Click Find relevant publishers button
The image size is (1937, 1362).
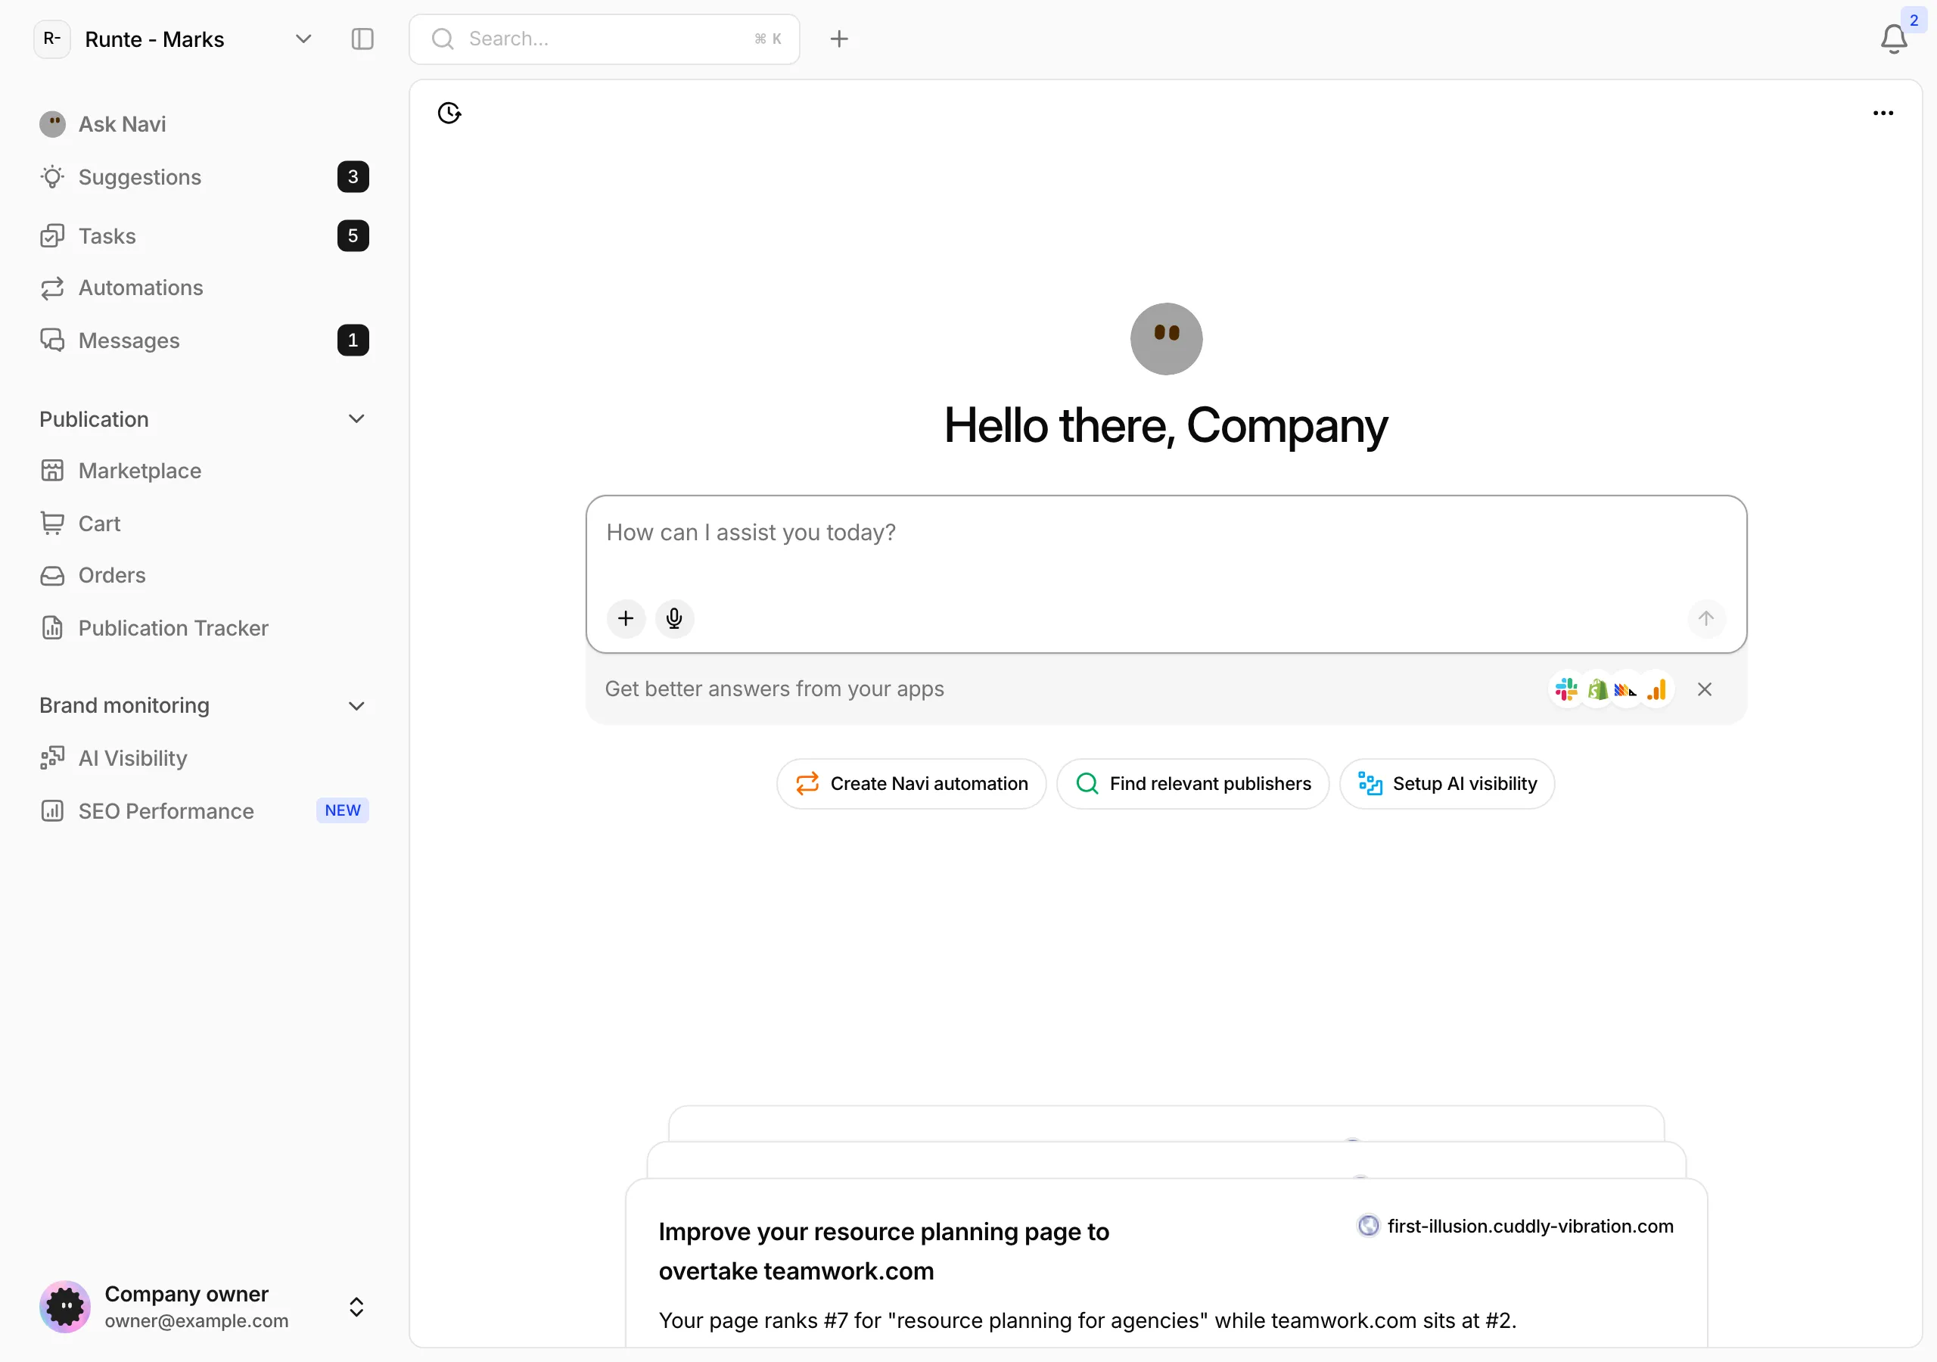coord(1193,784)
